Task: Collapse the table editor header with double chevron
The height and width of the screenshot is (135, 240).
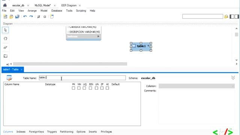Action: 233,78
